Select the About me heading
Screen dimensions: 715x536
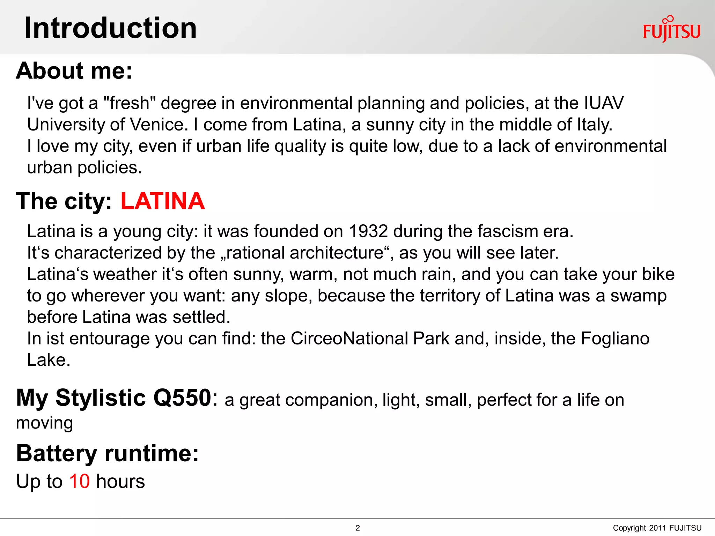[x=74, y=71]
